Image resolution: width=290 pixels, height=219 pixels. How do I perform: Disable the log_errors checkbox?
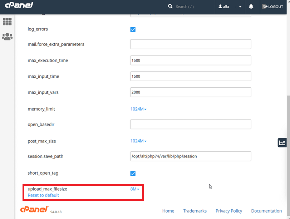tap(133, 29)
